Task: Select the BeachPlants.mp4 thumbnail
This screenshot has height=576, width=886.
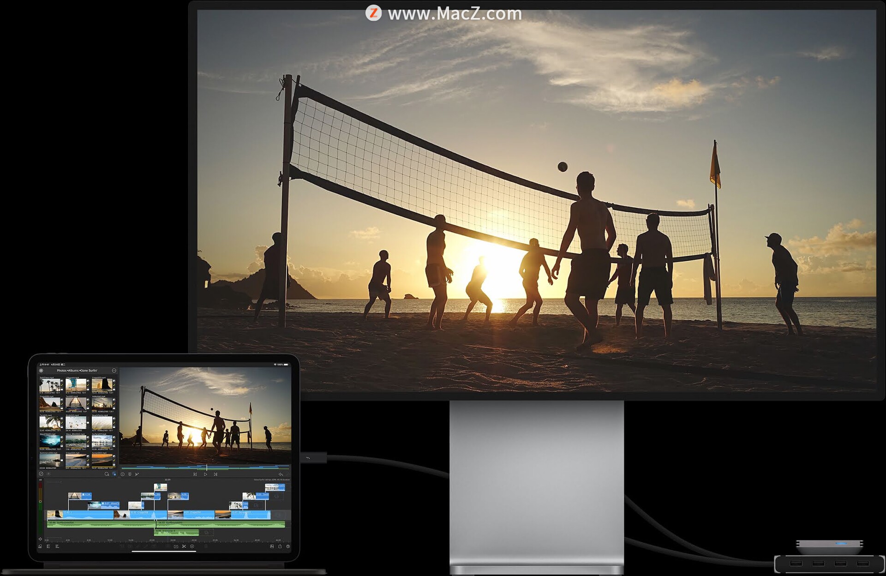Action: pos(102,423)
